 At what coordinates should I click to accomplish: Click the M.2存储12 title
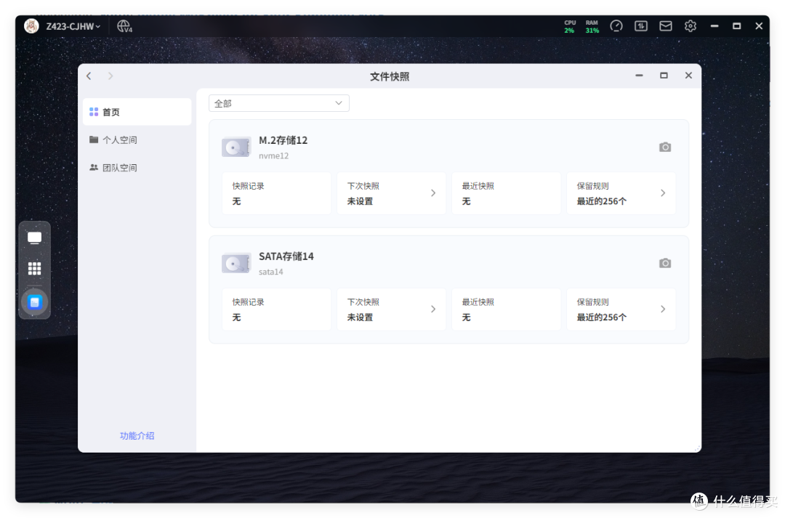283,140
